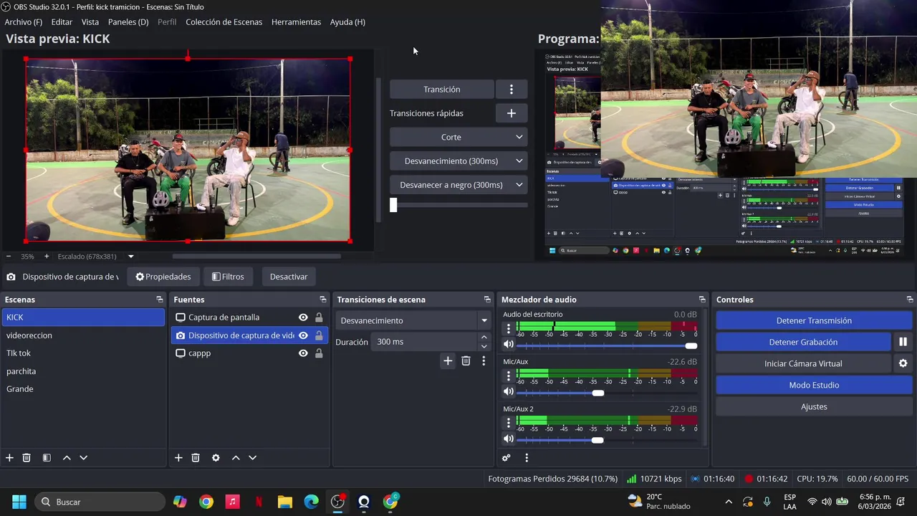The image size is (917, 516).
Task: Add a new source in Fuentes
Action: point(178,458)
